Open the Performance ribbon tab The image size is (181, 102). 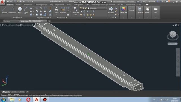pyautogui.click(x=130, y=5)
